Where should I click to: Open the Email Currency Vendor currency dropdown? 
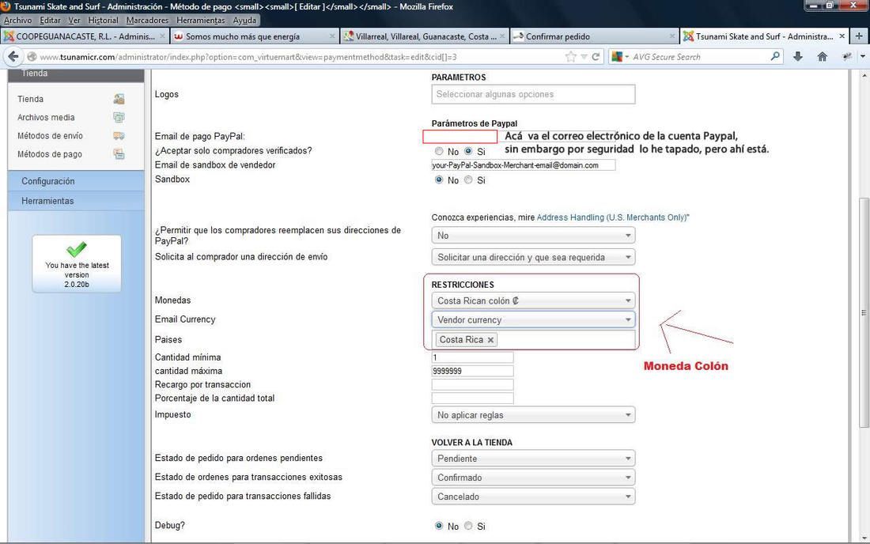pos(533,320)
